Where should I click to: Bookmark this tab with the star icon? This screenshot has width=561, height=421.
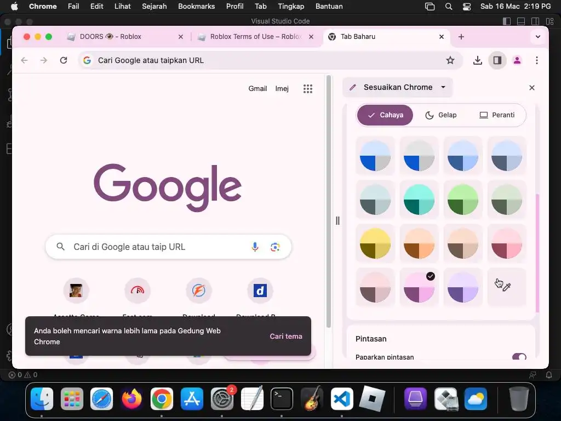450,60
